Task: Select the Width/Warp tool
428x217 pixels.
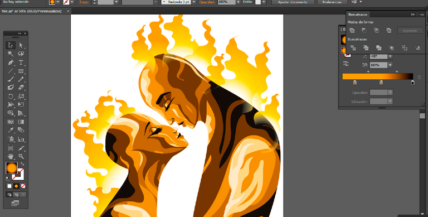Action: point(11,104)
